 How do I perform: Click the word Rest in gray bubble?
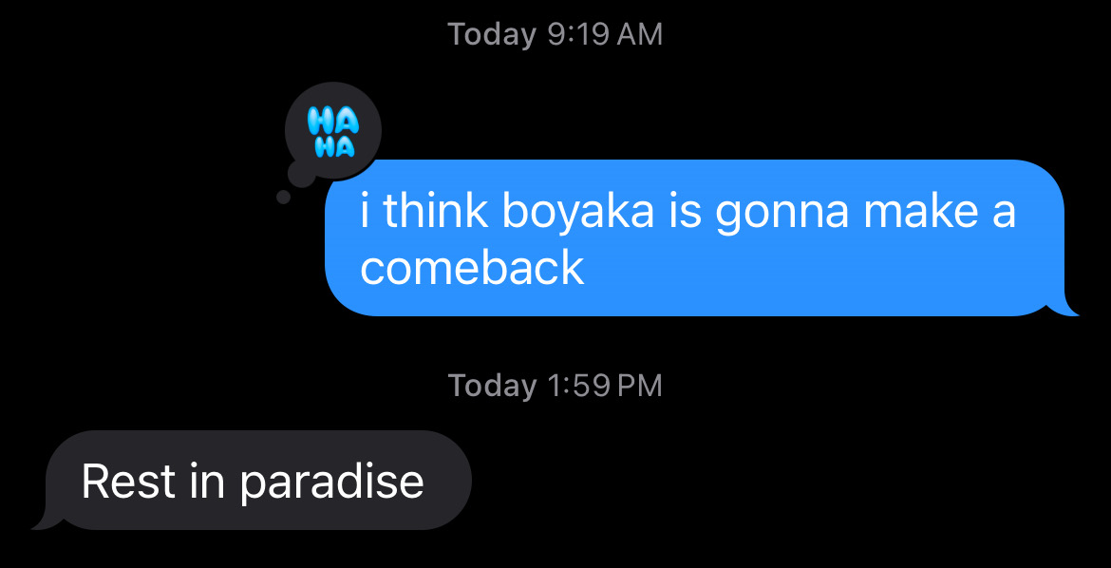tap(128, 481)
